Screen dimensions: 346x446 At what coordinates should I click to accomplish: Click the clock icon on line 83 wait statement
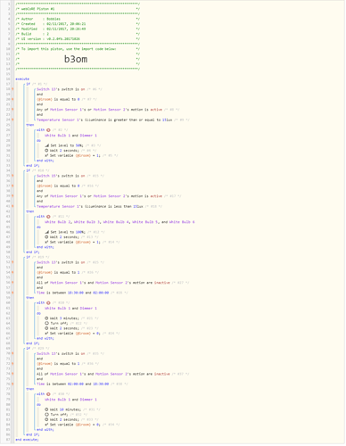(x=46, y=420)
